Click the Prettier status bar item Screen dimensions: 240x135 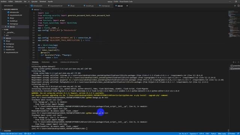pos(231,133)
